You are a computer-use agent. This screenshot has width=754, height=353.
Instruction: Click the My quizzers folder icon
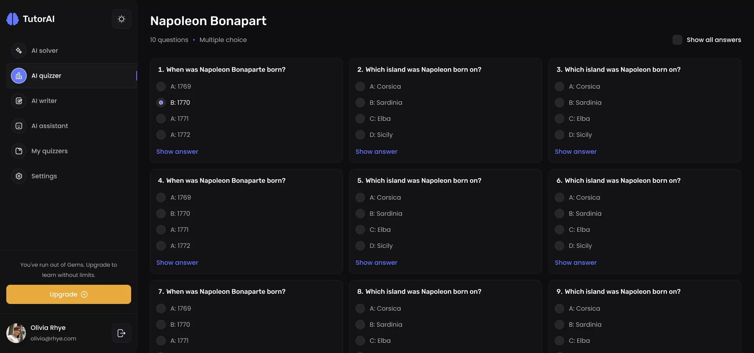[19, 151]
